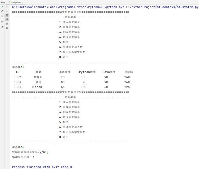Click 3.删除学生信息 in the upper menu
This screenshot has width=199, height=169.
(x=69, y=32)
